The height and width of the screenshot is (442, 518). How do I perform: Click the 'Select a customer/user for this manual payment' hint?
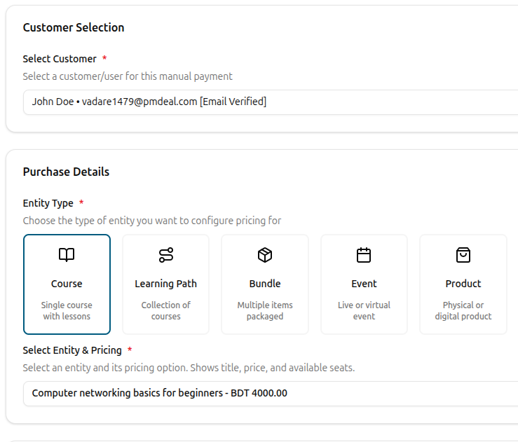pos(128,76)
